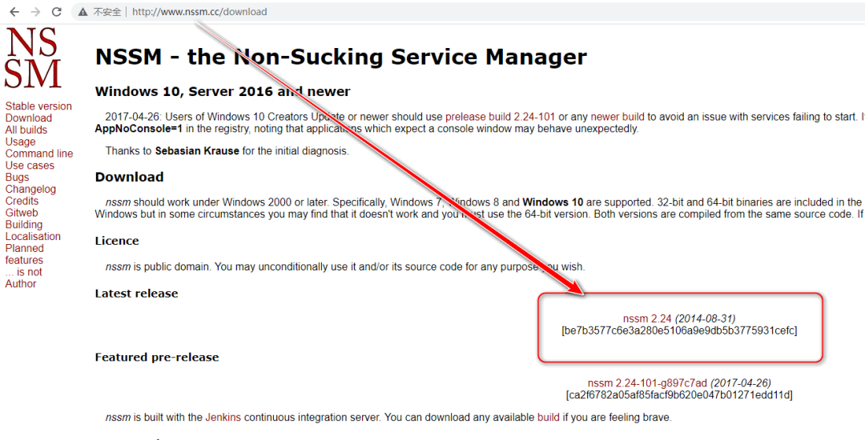
Task: Open Command line page
Action: pos(39,154)
